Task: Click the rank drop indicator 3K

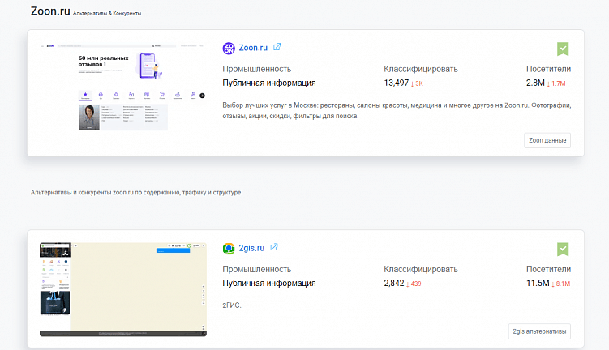Action: coord(417,83)
